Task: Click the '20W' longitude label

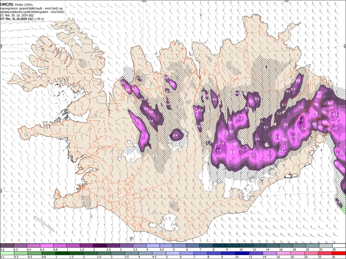Action: pos(144,1)
